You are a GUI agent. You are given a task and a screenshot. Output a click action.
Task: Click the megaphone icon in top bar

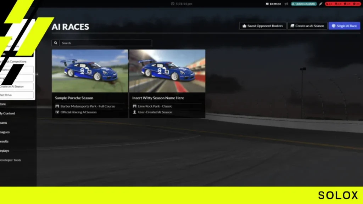(286, 4)
